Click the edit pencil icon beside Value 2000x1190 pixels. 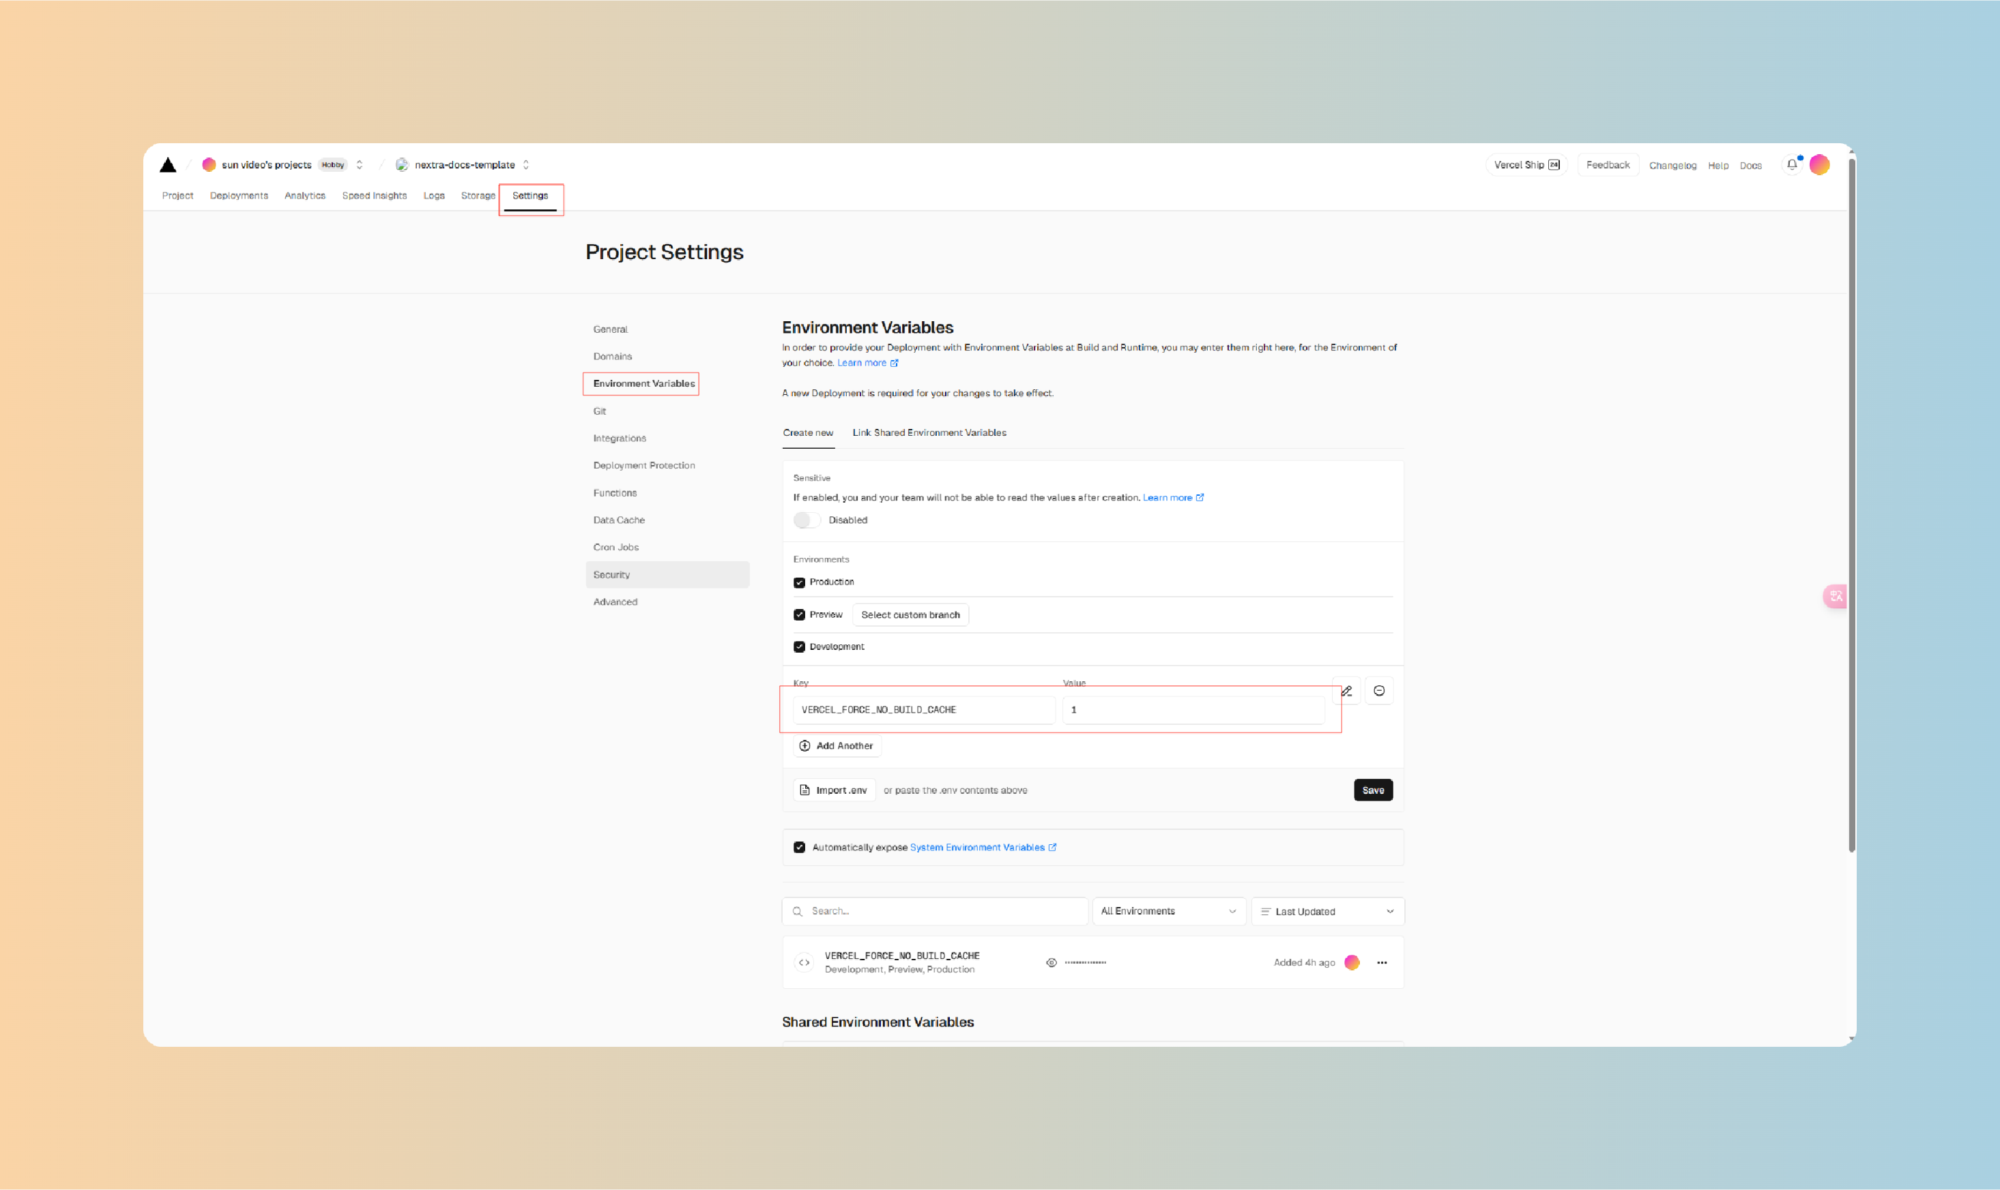pos(1347,691)
